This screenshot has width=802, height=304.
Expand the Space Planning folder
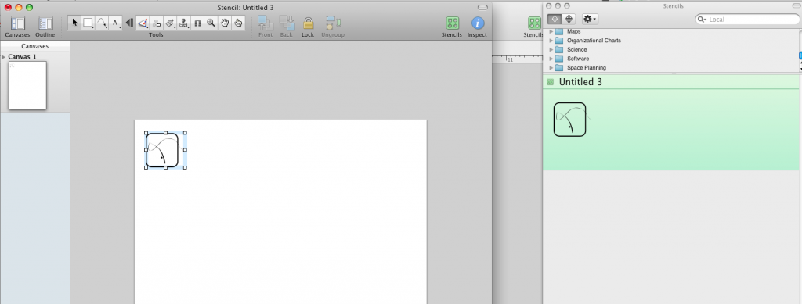(x=551, y=68)
